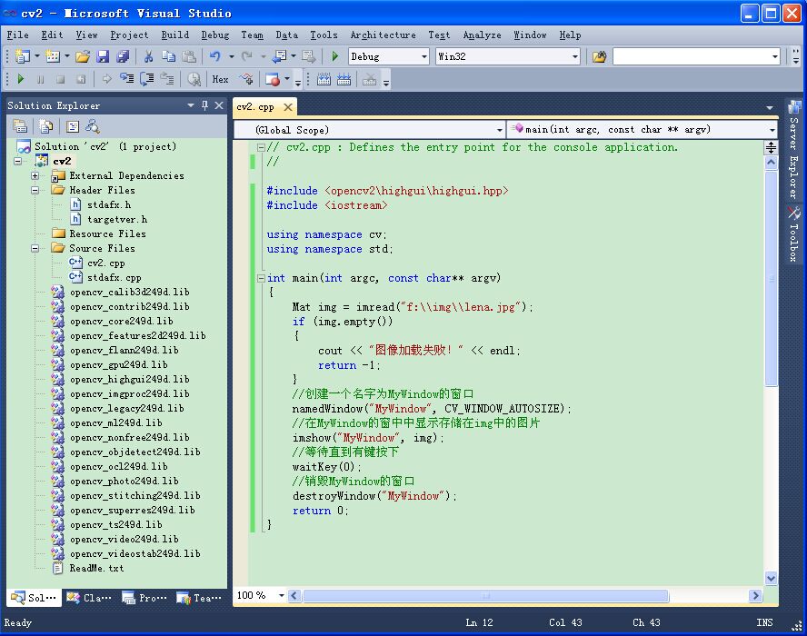This screenshot has height=636, width=807.
Task: Open the Server Explorer side tab
Action: [794, 150]
